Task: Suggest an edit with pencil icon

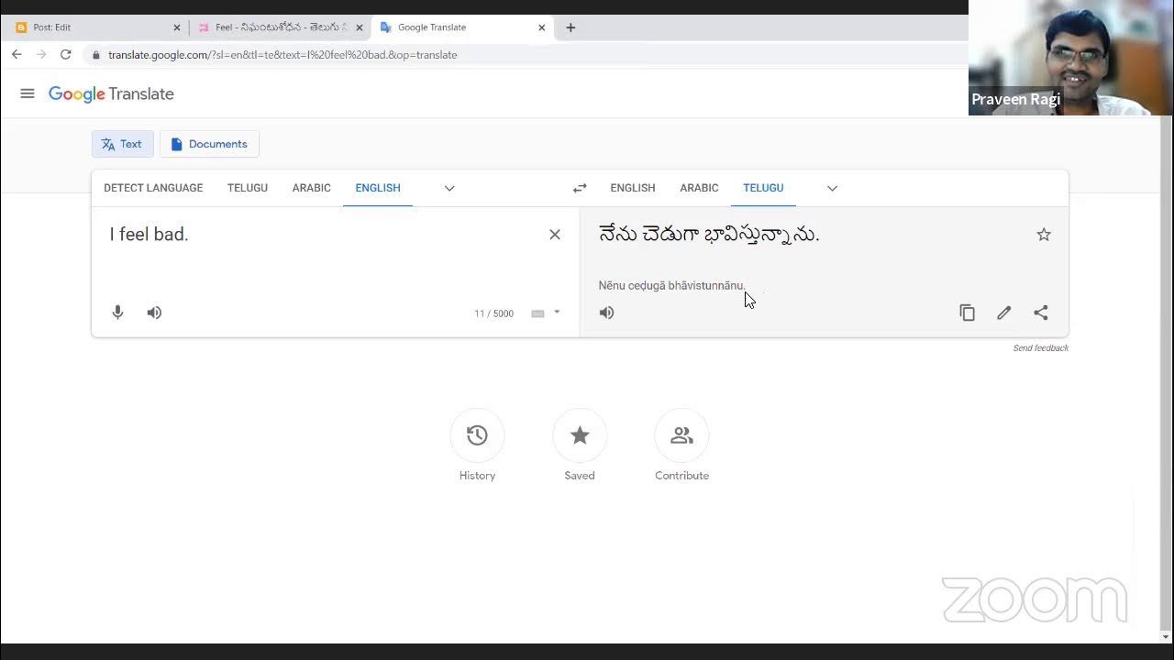Action: coord(1004,313)
